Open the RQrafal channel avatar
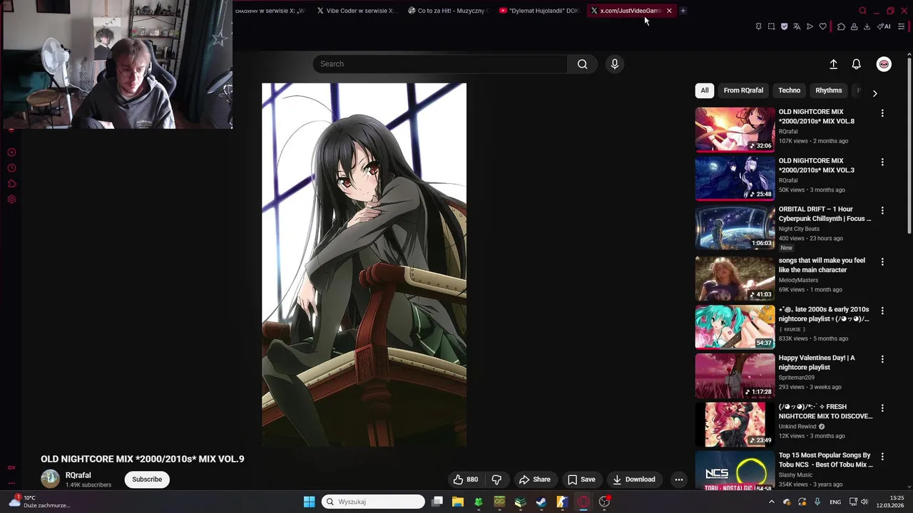The height and width of the screenshot is (513, 913). pos(50,479)
